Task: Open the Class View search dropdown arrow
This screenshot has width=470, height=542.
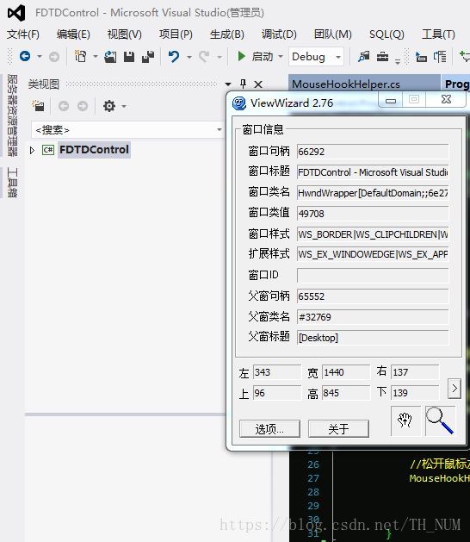Action: 220,129
